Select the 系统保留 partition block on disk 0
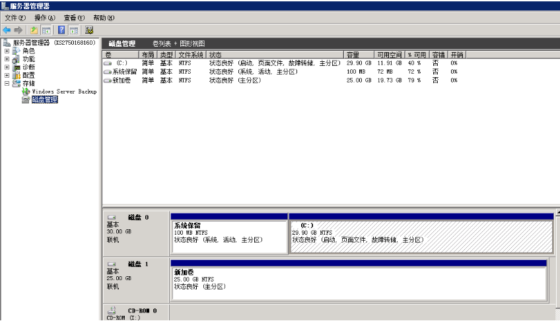This screenshot has height=323, width=560. tap(229, 234)
